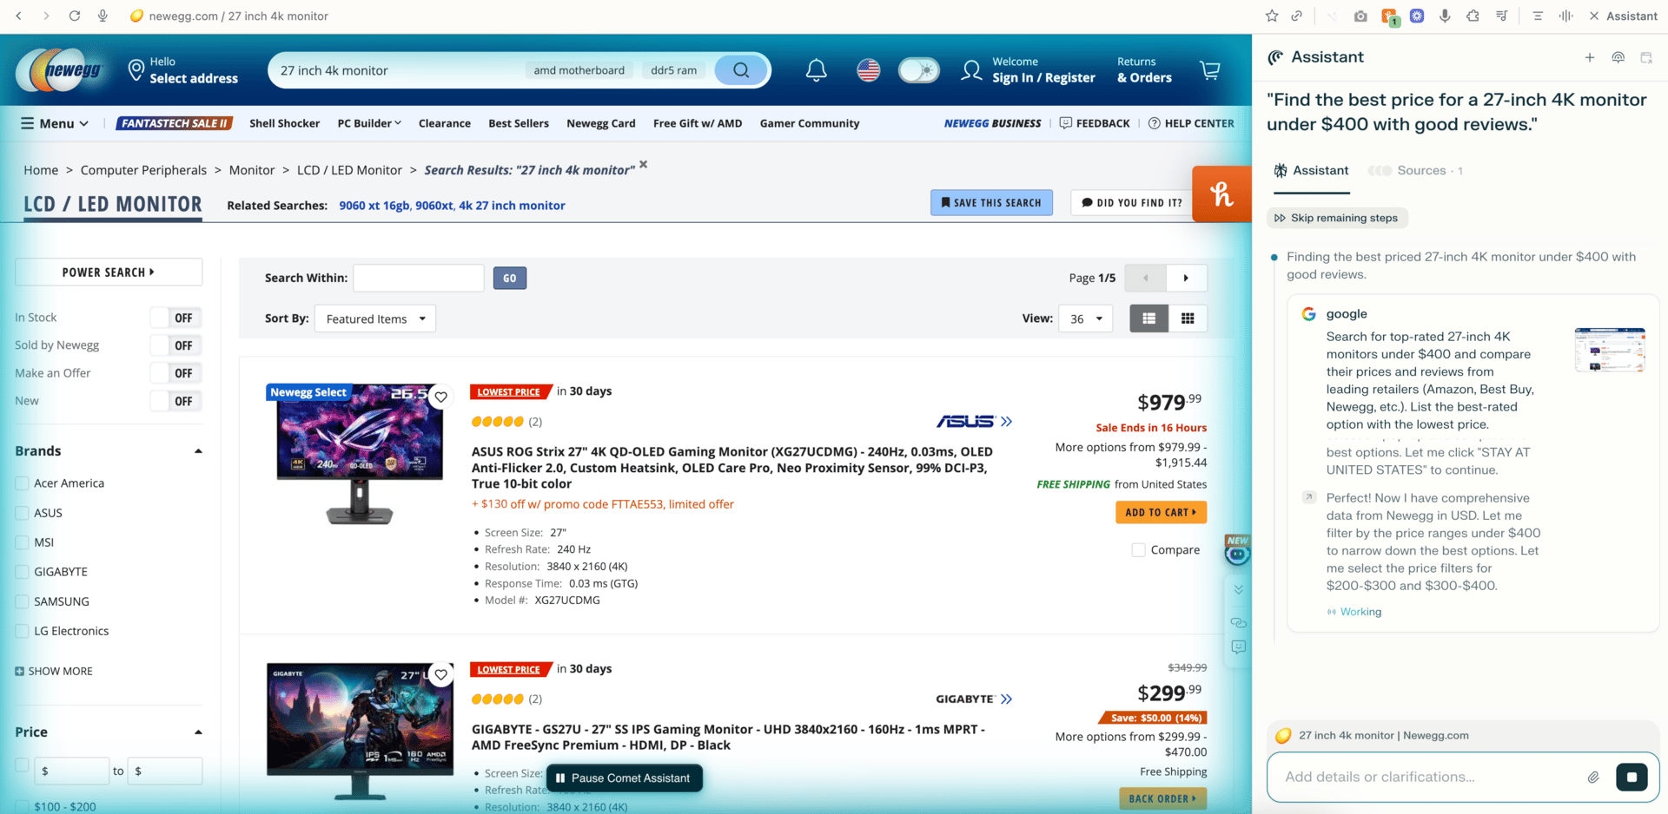Open the main Menu dropdown

[x=55, y=123]
